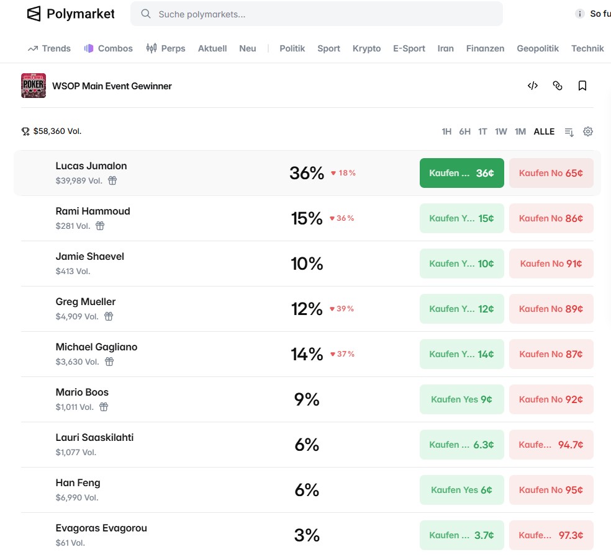
Task: Click the Polymarket wordmark text
Action: 81,14
